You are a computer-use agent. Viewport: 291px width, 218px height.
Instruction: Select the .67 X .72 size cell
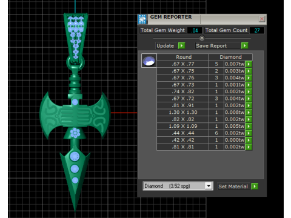pyautogui.click(x=182, y=99)
